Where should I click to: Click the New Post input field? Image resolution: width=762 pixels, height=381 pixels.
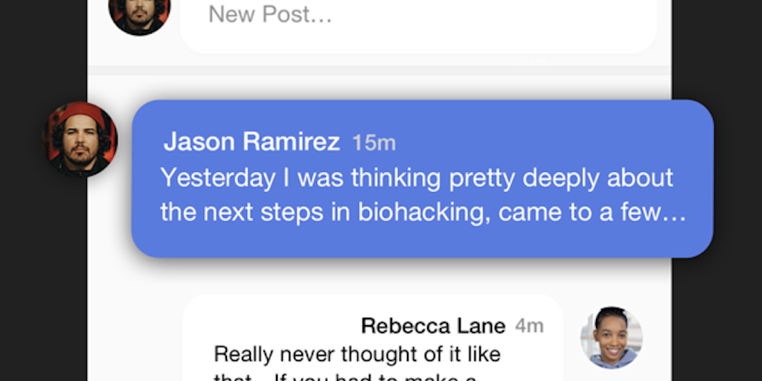coord(269,14)
